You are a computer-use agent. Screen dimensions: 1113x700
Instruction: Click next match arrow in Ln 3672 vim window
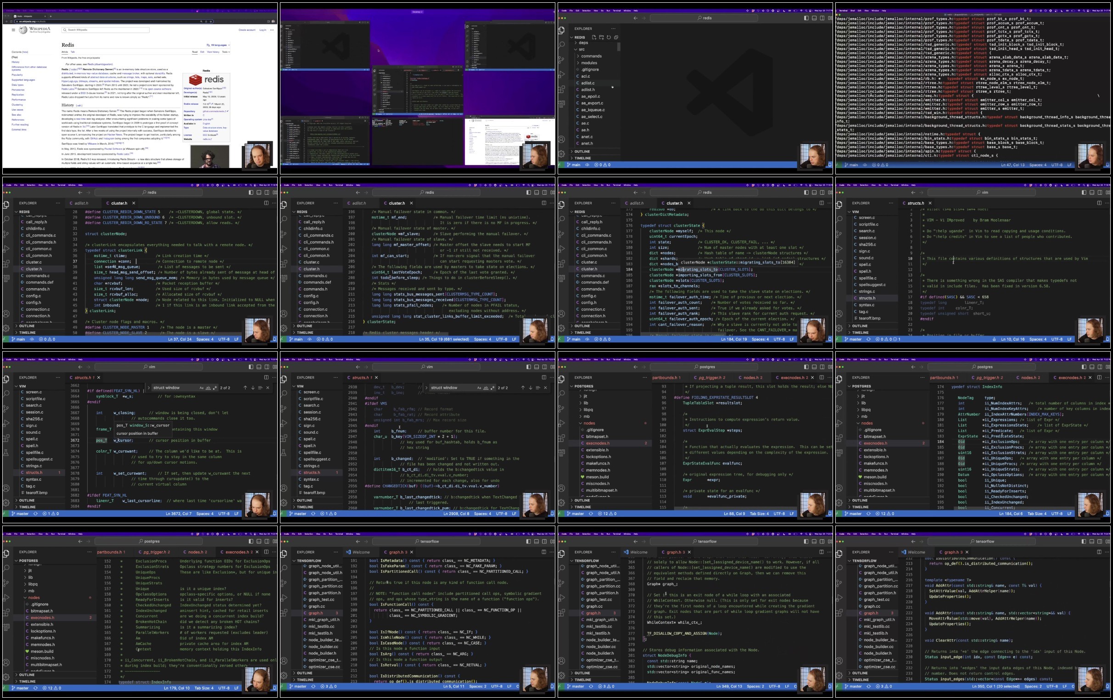tap(252, 387)
